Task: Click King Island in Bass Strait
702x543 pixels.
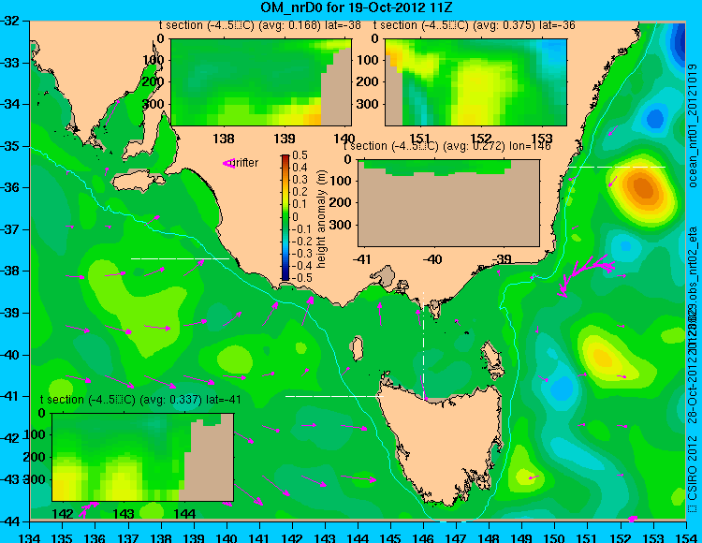Action: click(357, 348)
